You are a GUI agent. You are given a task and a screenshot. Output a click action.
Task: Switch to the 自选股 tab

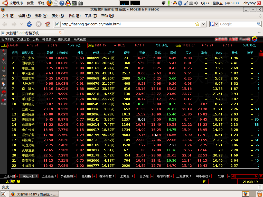(144, 176)
